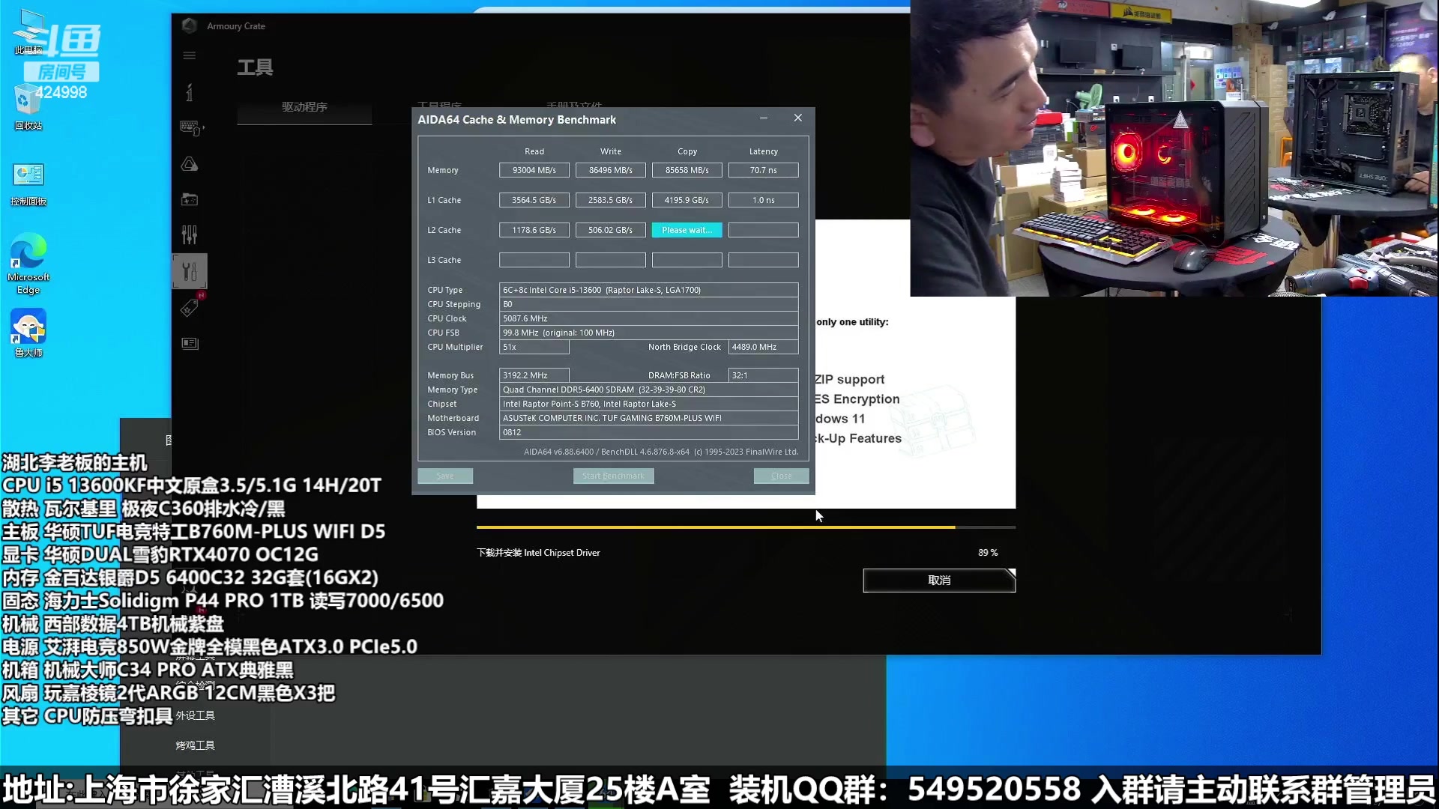Screen dimensions: 1439x809
Task: Select 外设工具 in the background window
Action: pyautogui.click(x=196, y=715)
